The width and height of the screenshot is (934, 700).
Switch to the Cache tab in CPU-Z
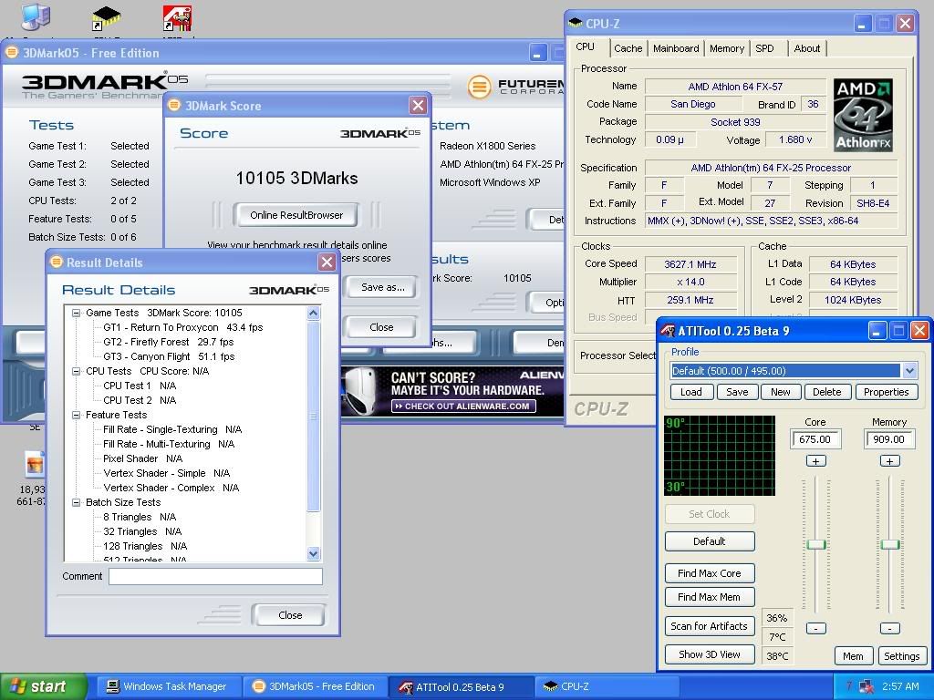coord(628,48)
